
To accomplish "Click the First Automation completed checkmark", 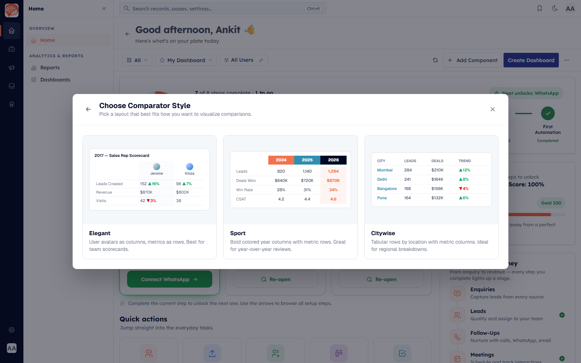I will click(548, 113).
